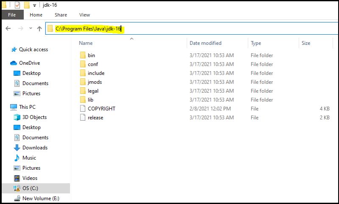Image resolution: width=339 pixels, height=204 pixels.
Task: Open OneDrive in the navigation pane
Action: pyautogui.click(x=29, y=63)
